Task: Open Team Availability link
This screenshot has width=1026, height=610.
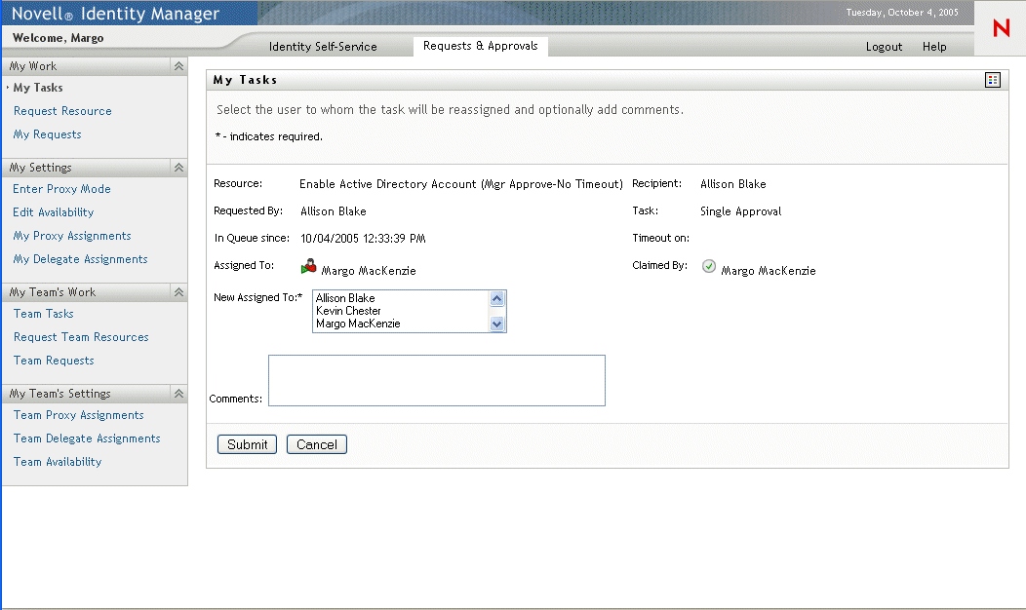Action: [58, 462]
